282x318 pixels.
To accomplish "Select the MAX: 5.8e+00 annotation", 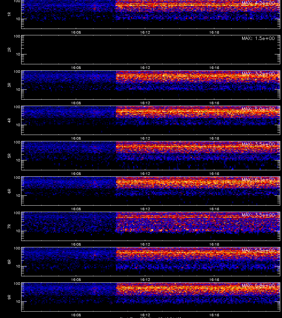I will click(258, 285).
